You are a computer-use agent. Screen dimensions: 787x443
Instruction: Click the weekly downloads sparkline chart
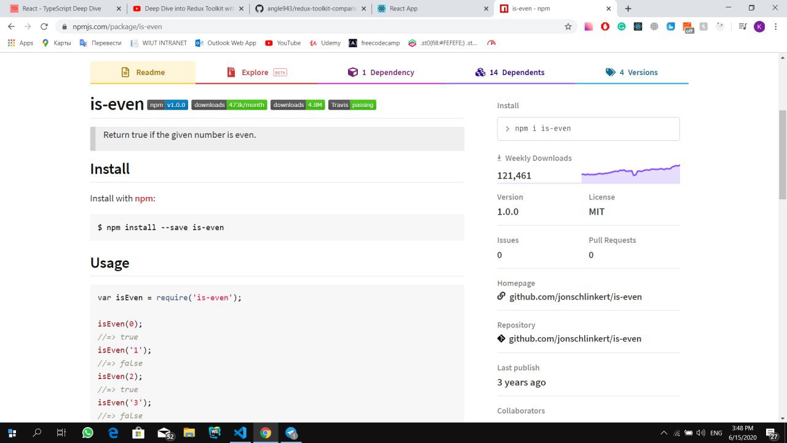pyautogui.click(x=631, y=174)
